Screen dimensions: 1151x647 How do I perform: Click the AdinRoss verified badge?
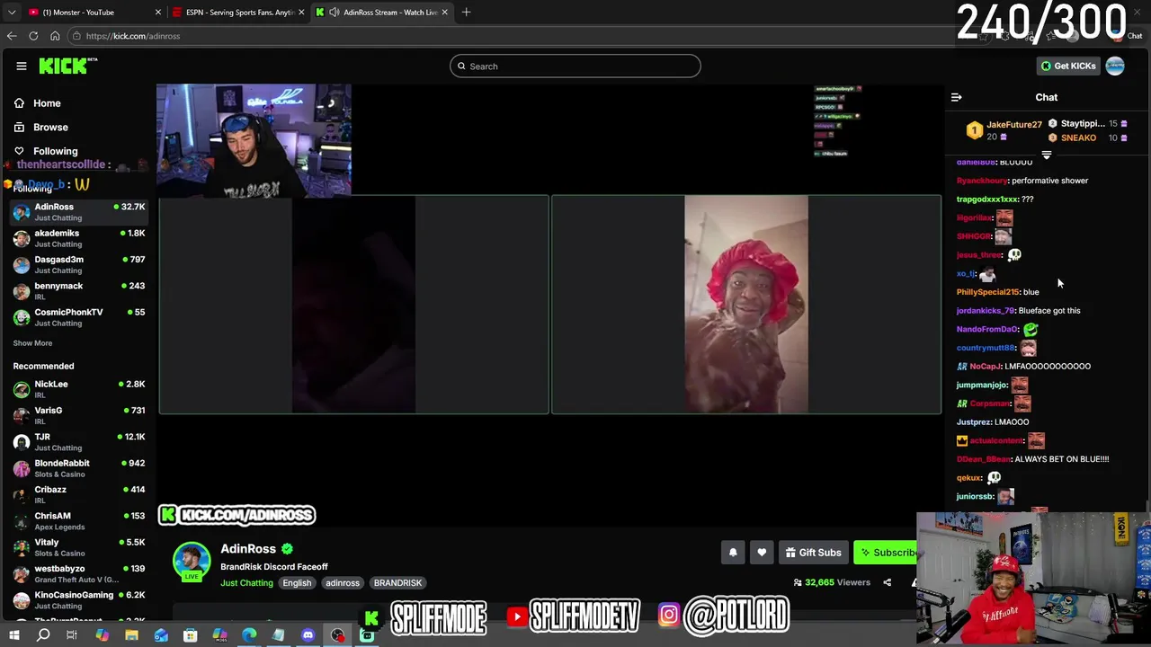click(x=287, y=549)
